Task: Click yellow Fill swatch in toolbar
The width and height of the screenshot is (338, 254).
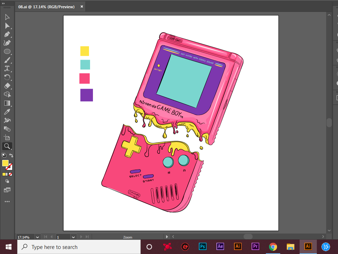Action: point(5,163)
